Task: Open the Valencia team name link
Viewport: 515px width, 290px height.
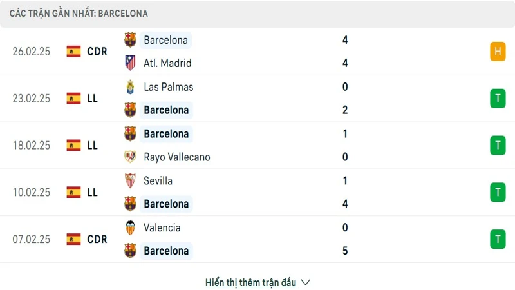Action: coord(162,227)
